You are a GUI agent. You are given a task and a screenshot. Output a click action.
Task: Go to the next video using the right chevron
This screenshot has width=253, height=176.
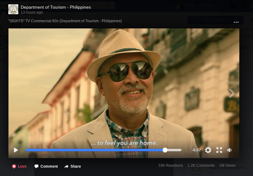point(232,93)
